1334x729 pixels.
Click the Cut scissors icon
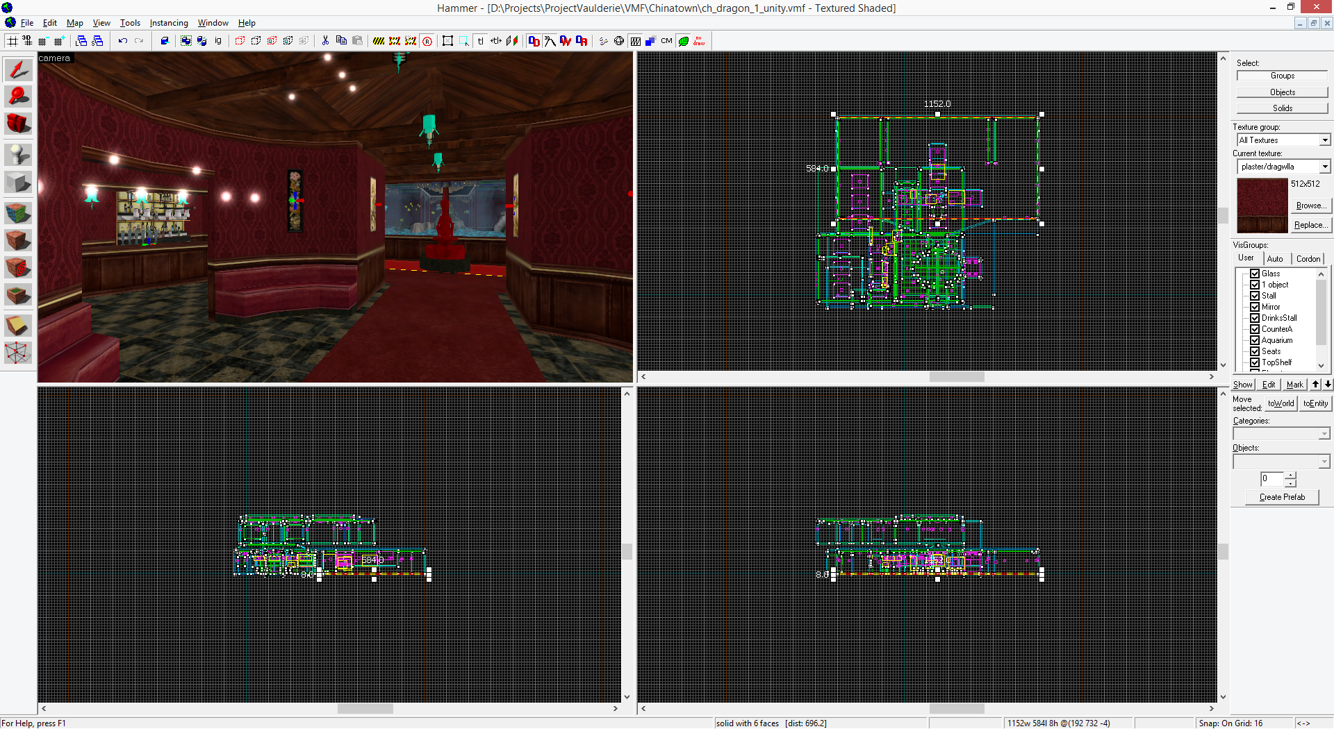[x=325, y=41]
